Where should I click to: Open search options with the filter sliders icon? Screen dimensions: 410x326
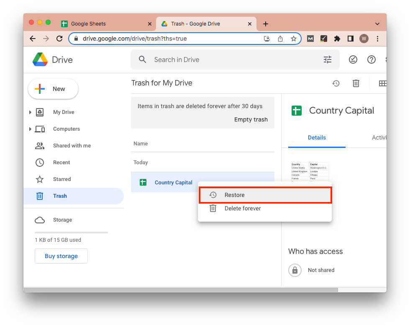click(328, 60)
